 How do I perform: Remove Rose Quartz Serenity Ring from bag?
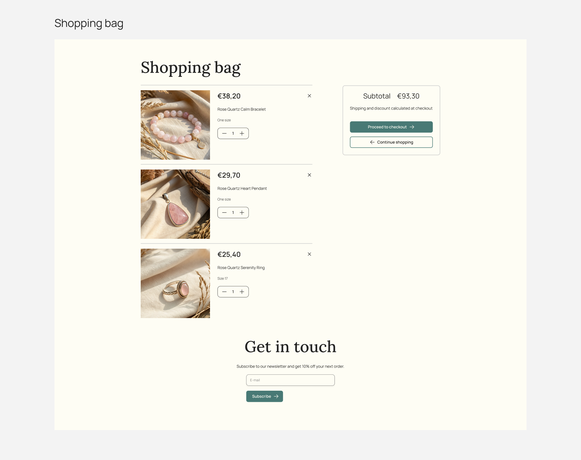point(309,254)
